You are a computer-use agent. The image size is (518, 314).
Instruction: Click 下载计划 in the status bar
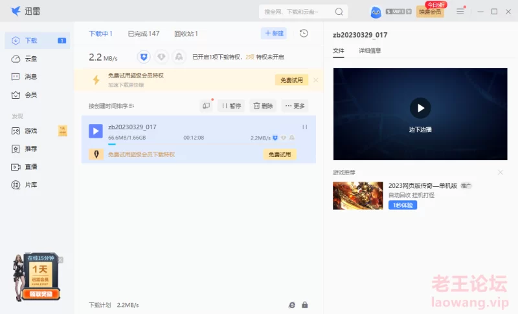[x=100, y=305]
